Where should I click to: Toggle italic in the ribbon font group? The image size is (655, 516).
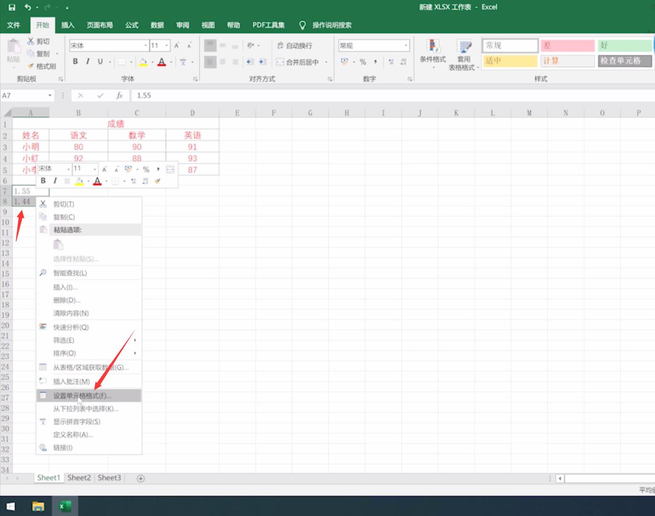(88, 62)
